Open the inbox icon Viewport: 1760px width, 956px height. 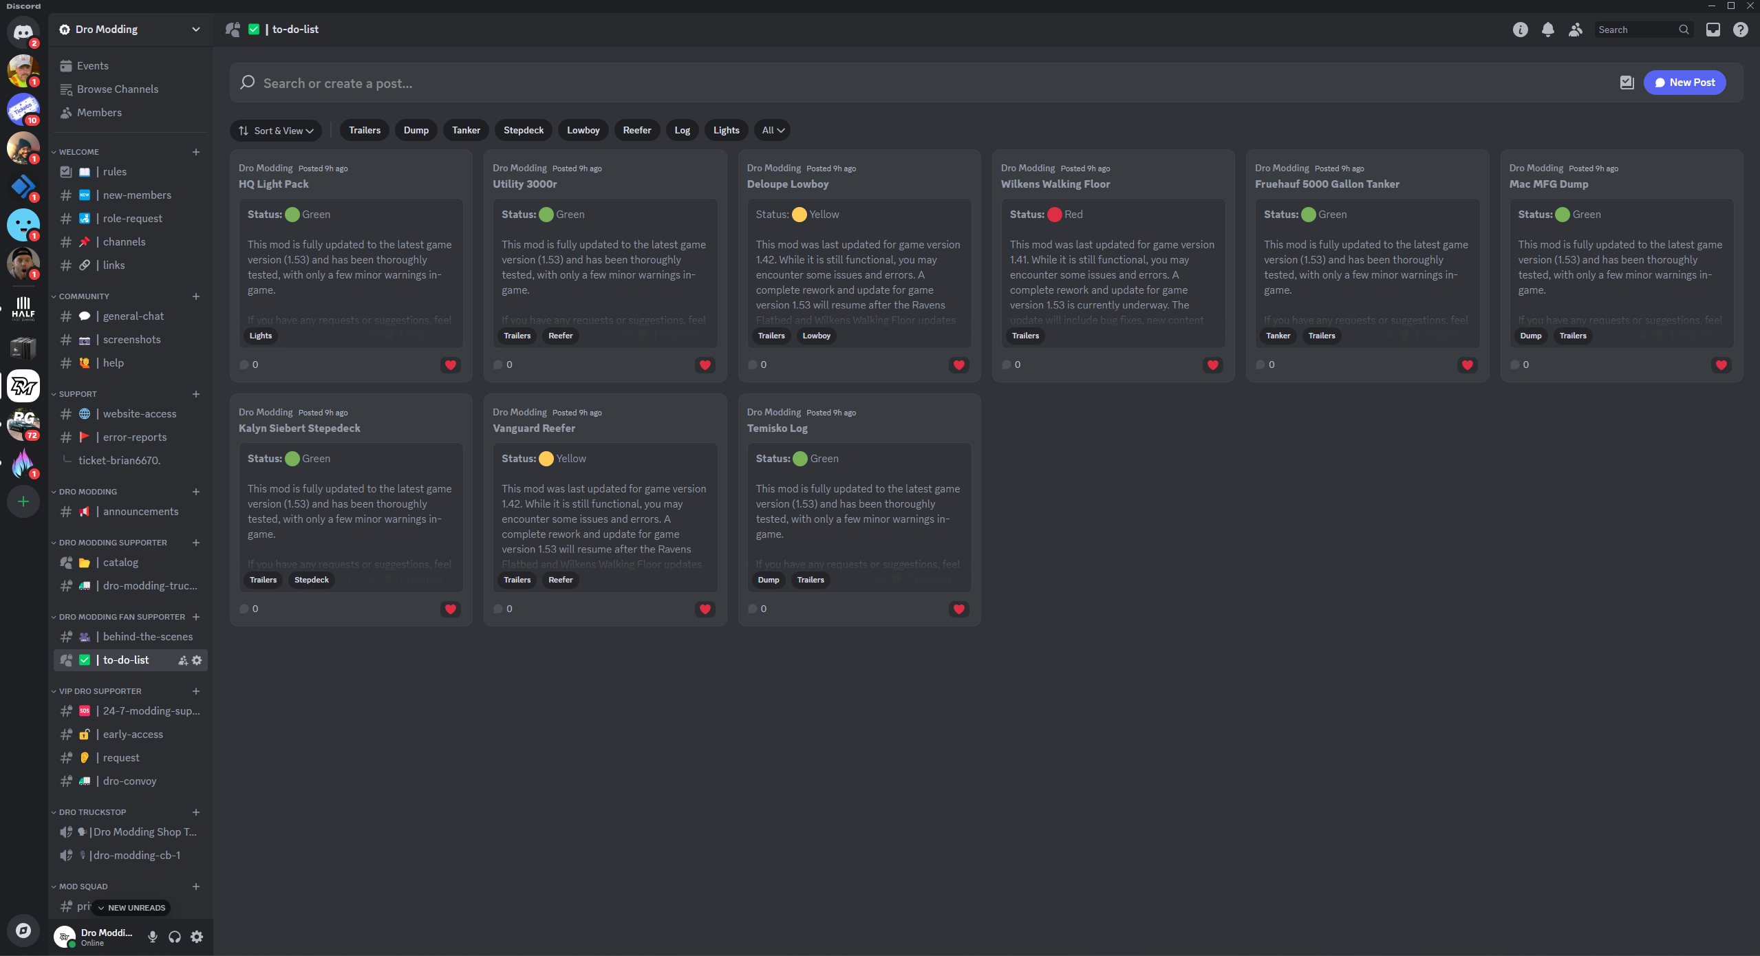point(1713,30)
